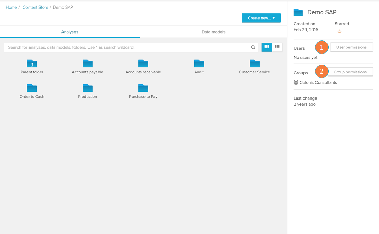The image size is (379, 234).
Task: Click the search magnifier icon
Action: pos(253,47)
